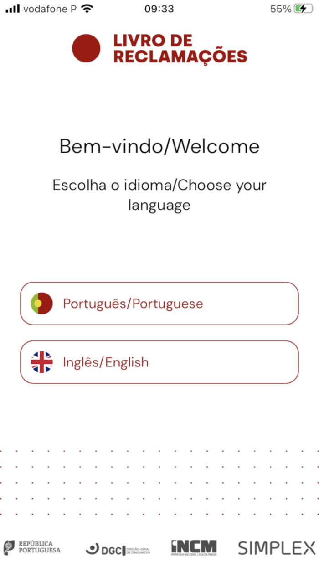Image resolution: width=319 pixels, height=567 pixels.
Task: Click the 55% battery percentage text
Action: tap(282, 8)
